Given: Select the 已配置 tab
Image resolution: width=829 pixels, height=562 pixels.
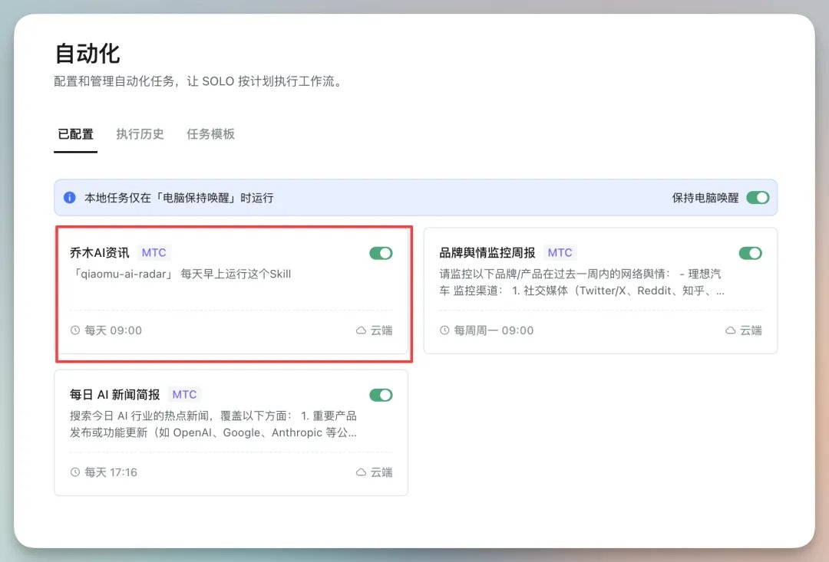Looking at the screenshot, I should (75, 134).
